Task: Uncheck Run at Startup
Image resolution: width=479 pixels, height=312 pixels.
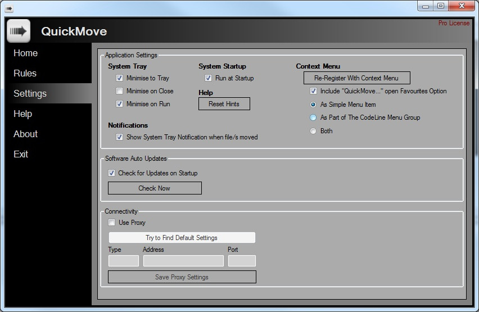Action: 209,78
